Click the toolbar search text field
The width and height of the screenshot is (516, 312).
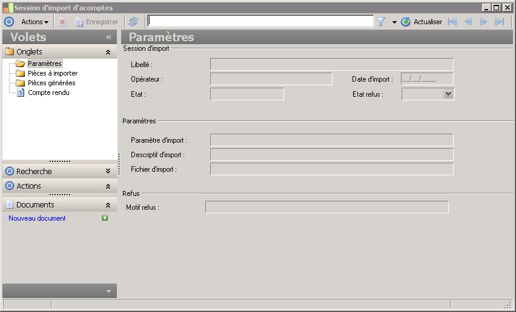point(260,21)
